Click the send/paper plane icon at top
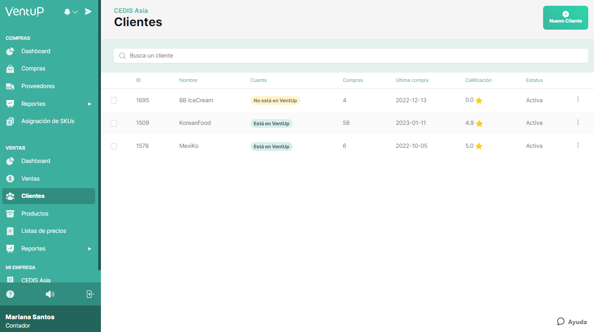Image resolution: width=594 pixels, height=332 pixels. (88, 12)
